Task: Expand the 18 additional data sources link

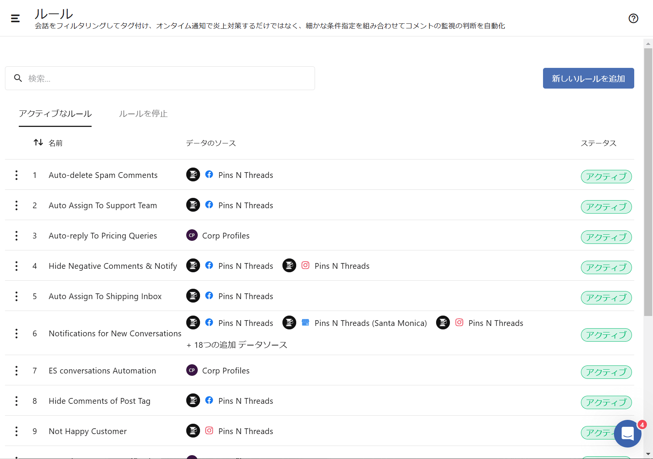Action: 237,345
